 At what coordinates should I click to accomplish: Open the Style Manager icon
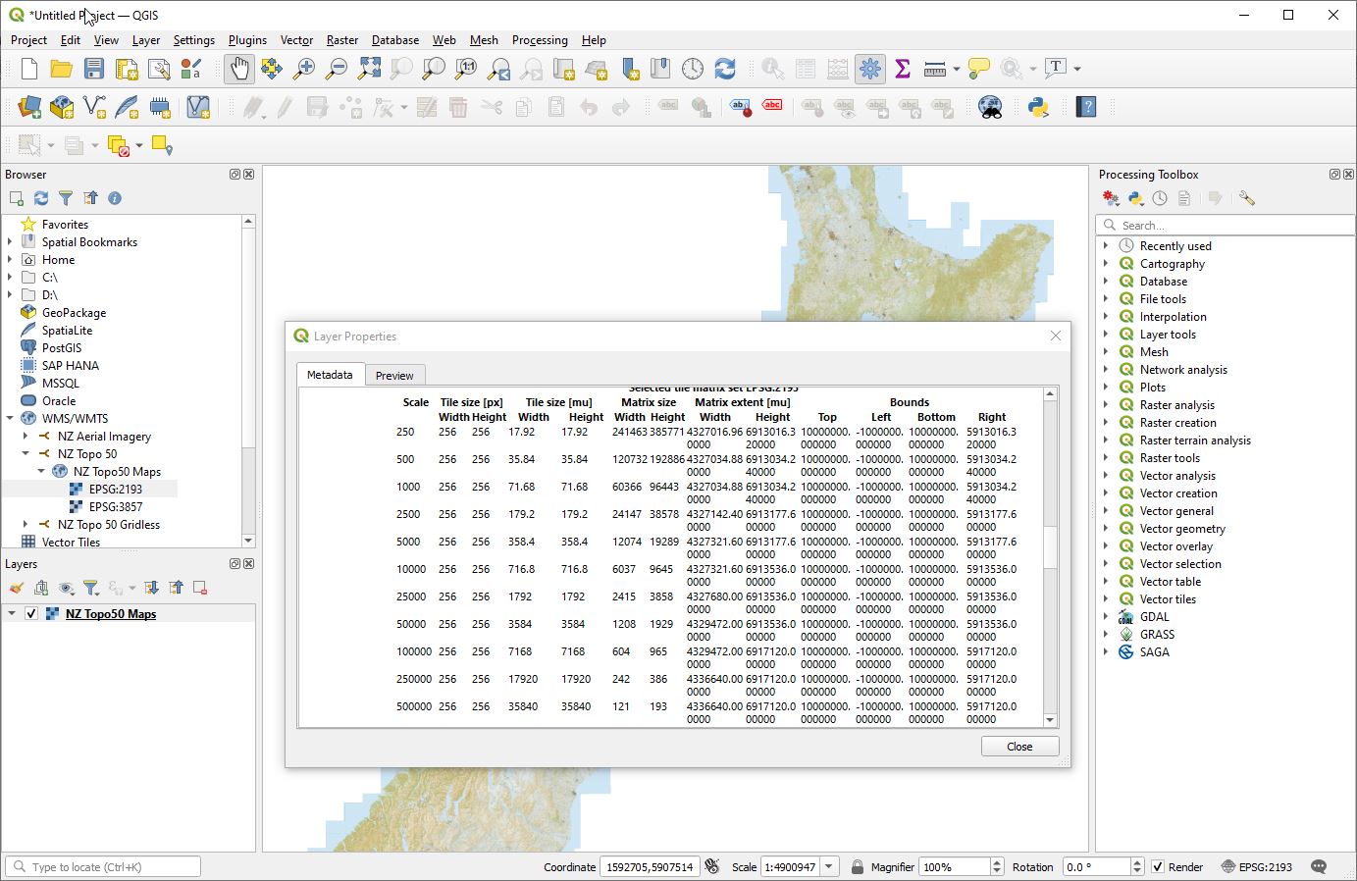191,69
